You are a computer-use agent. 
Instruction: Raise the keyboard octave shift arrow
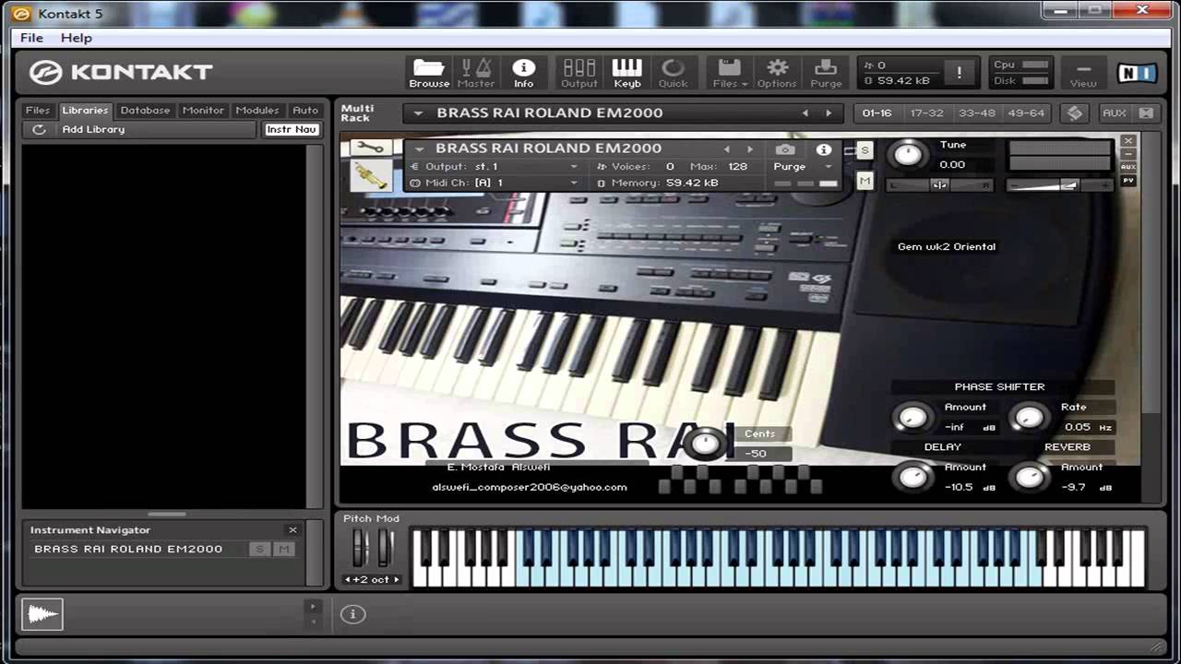[x=397, y=579]
